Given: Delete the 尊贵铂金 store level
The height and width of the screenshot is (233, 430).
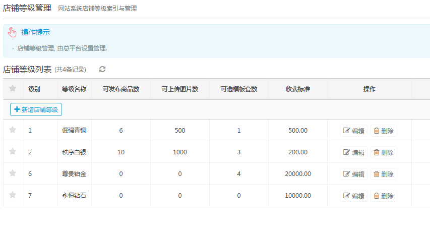Looking at the screenshot, I should pos(383,174).
